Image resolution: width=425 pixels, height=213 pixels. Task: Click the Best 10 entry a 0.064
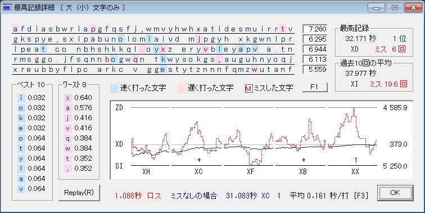click(31, 179)
